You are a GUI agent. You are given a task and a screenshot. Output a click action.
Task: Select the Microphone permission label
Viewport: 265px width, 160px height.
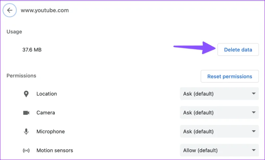pyautogui.click(x=51, y=132)
